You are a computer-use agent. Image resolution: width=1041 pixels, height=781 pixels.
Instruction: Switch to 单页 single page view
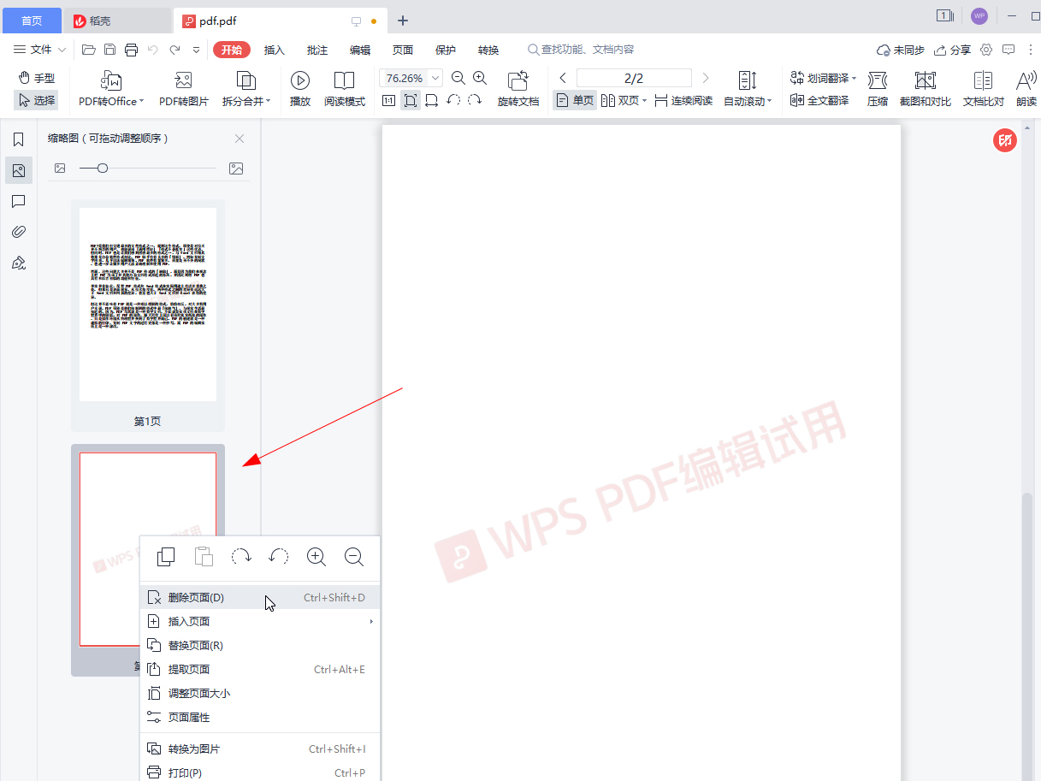pos(575,100)
